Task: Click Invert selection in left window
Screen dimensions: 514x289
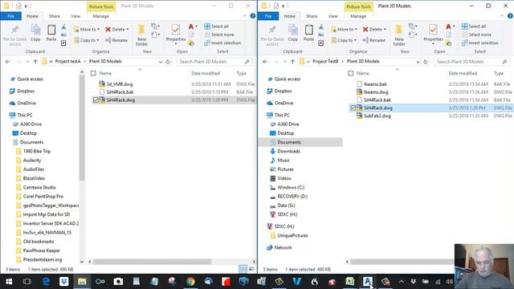Action: tap(222, 43)
